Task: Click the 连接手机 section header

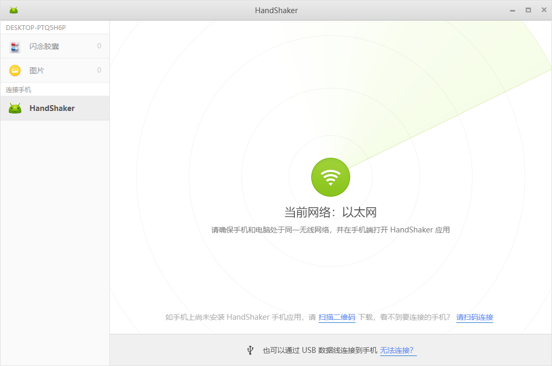Action: [x=18, y=89]
